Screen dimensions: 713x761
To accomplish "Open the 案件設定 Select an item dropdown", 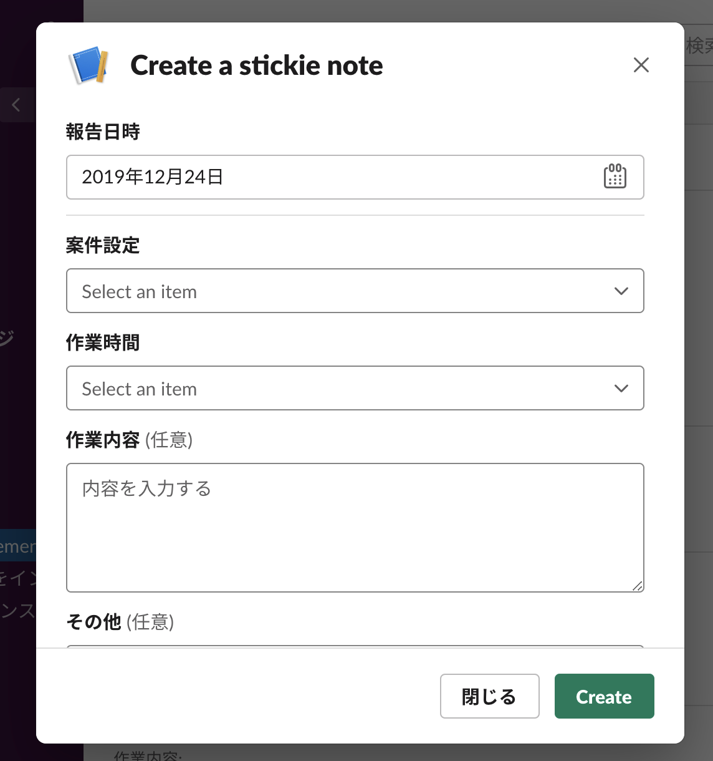I will tap(355, 291).
